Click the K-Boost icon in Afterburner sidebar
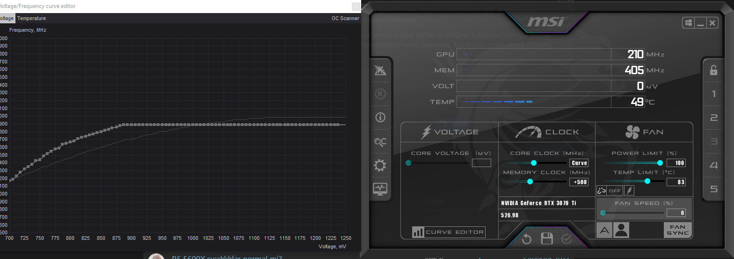Screen dimensions: 734x259 (x=380, y=94)
